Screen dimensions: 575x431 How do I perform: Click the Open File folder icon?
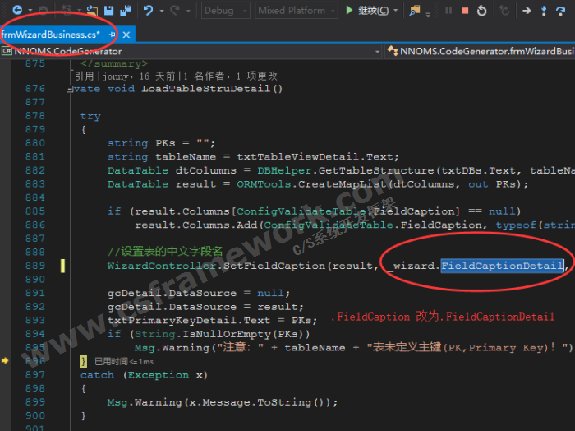tap(91, 11)
